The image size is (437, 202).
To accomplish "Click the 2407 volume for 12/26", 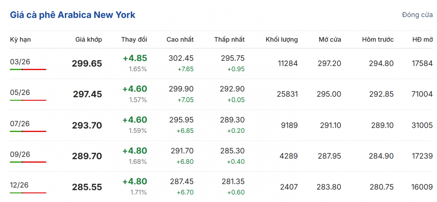I will pos(289,187).
